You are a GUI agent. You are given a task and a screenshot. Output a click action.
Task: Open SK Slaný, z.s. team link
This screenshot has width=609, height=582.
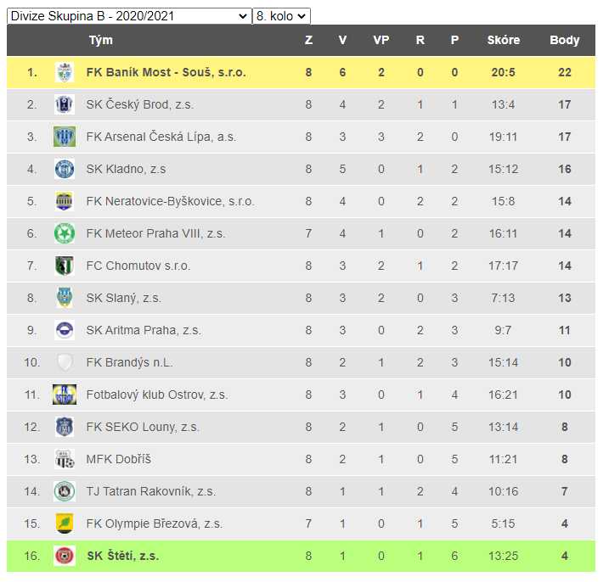(x=123, y=298)
